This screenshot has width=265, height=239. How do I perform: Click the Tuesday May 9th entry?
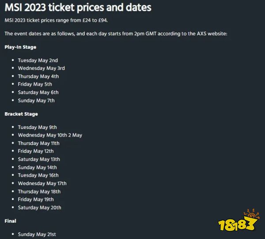point(38,127)
